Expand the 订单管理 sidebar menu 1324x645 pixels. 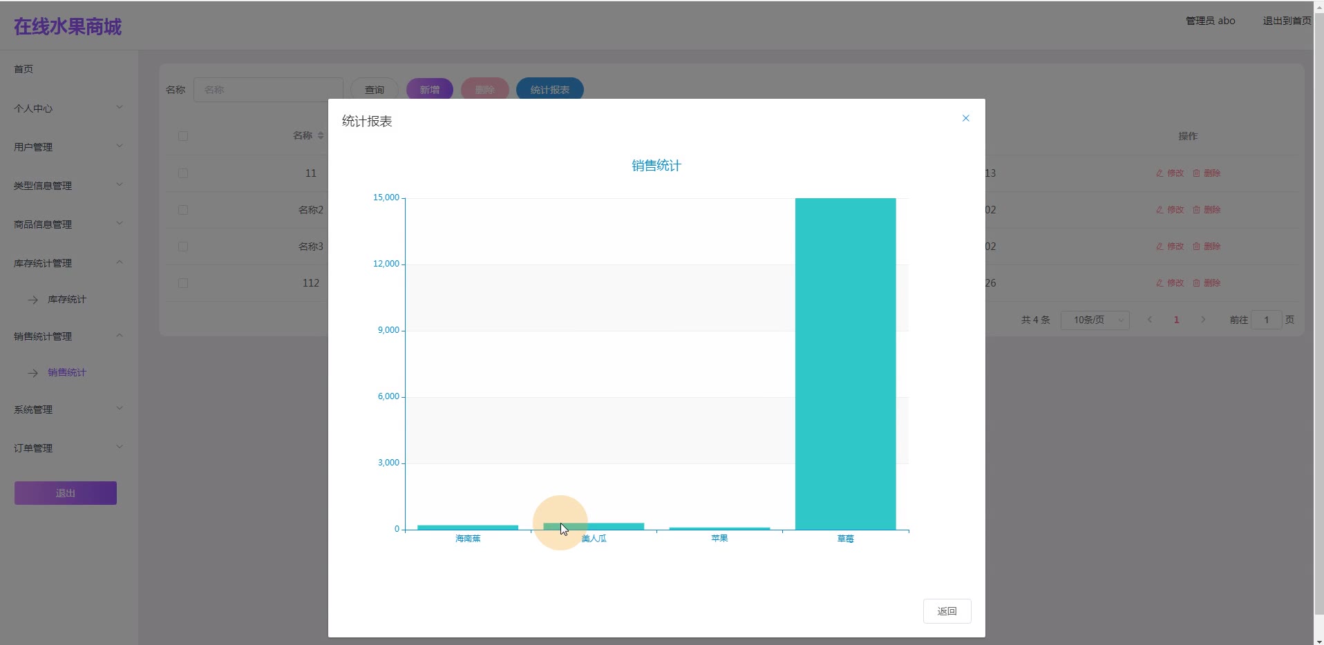(68, 448)
